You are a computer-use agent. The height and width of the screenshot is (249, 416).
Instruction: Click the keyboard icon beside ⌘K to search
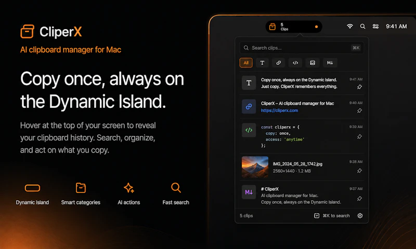coord(317,216)
